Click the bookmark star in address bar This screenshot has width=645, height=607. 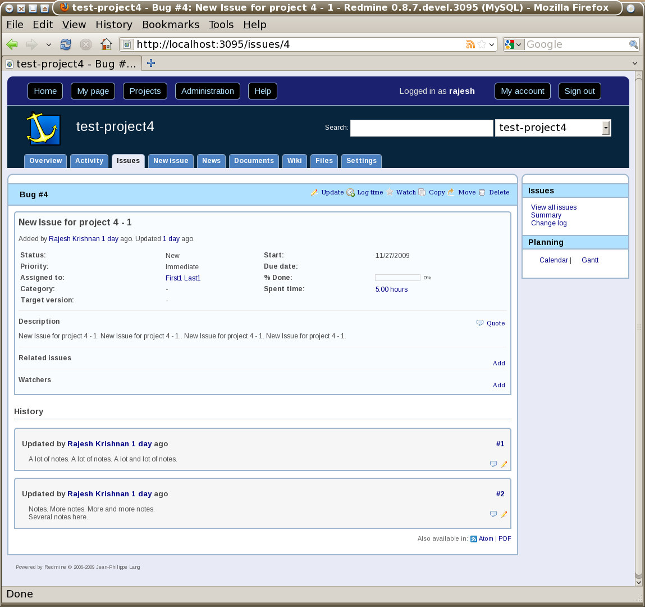click(482, 44)
